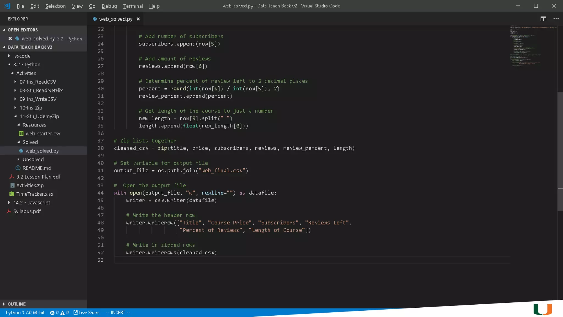Expand the 14.2 - Javascript folder
Screen dimensions: 563x317
click(x=32, y=203)
